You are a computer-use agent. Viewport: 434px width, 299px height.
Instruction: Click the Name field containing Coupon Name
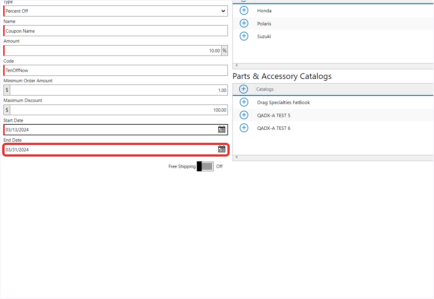116,31
